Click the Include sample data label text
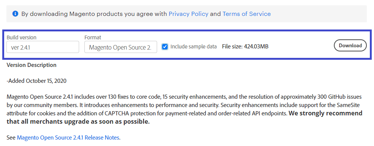This screenshot has height=146, width=374. (x=193, y=47)
